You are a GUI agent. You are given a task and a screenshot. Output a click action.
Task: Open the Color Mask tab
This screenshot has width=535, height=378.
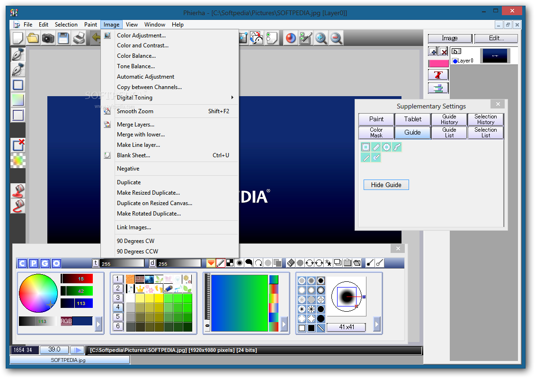coord(376,133)
